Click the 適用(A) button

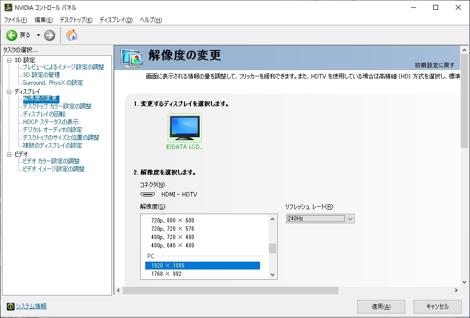pos(381,307)
